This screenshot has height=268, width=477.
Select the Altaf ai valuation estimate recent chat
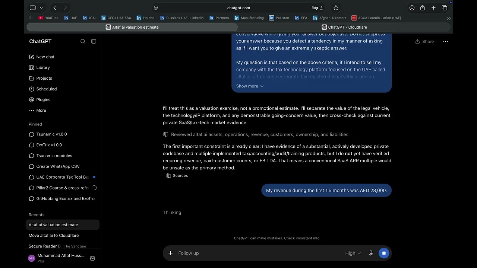[63, 225]
